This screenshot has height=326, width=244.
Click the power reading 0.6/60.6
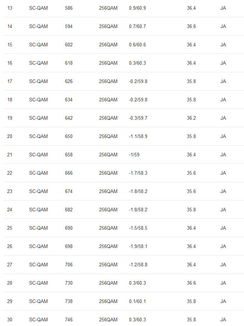(137, 45)
